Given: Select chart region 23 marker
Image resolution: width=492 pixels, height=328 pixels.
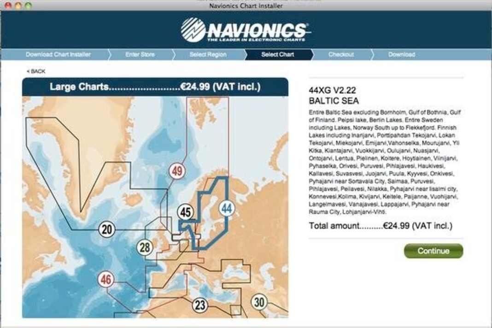Looking at the screenshot, I should (x=200, y=305).
